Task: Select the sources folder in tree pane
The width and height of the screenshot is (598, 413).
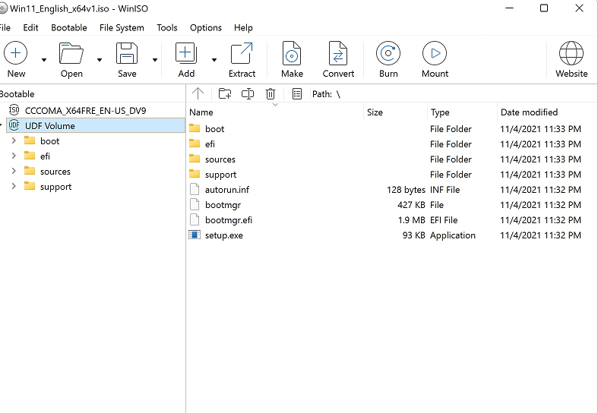Action: (55, 172)
